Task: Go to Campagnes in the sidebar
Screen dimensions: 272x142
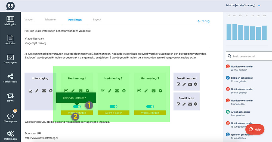Action: point(10,59)
